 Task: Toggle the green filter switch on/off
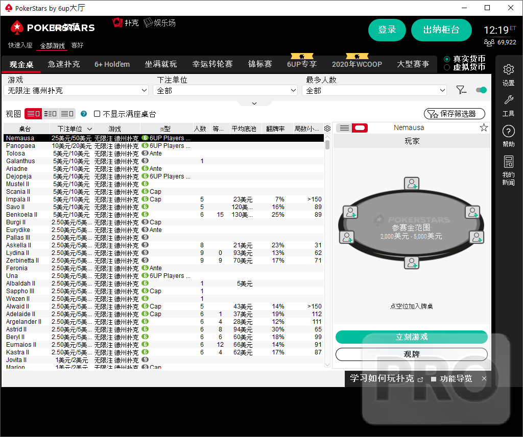coord(481,90)
